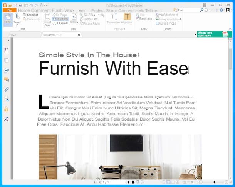
Task: Open the ribbon zoom percentage dropdown
Action: click(99, 15)
